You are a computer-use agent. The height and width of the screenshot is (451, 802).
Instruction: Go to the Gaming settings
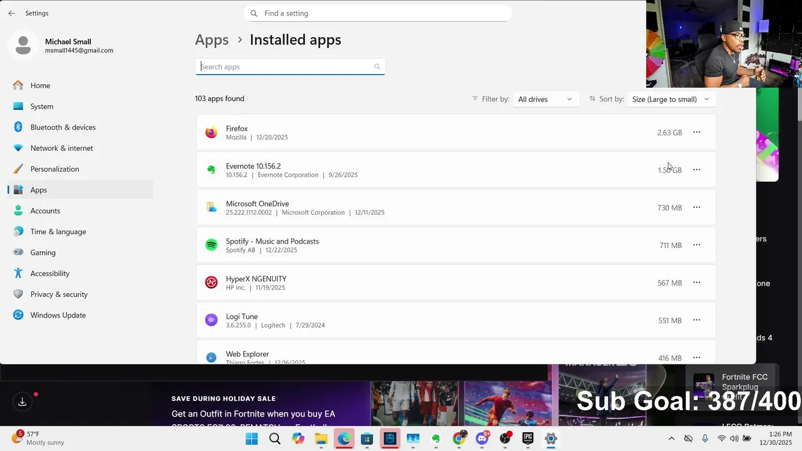coord(80,252)
